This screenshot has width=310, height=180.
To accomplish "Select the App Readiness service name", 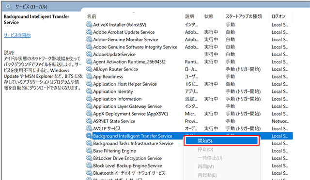I will 108,76.
